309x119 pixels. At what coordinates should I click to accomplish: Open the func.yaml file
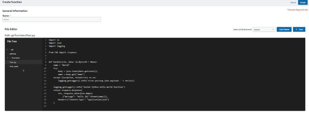(14, 67)
